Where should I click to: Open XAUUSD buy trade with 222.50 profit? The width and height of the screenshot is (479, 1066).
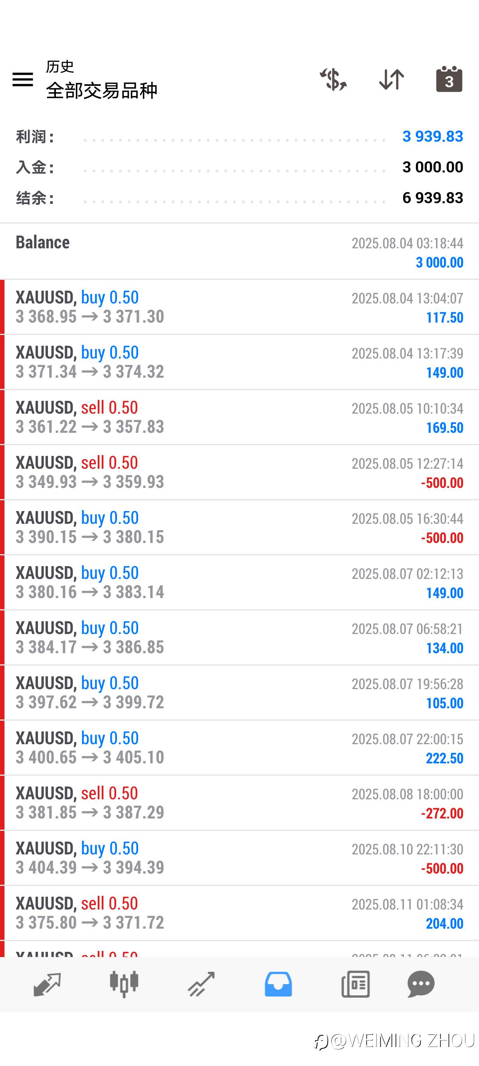(239, 748)
